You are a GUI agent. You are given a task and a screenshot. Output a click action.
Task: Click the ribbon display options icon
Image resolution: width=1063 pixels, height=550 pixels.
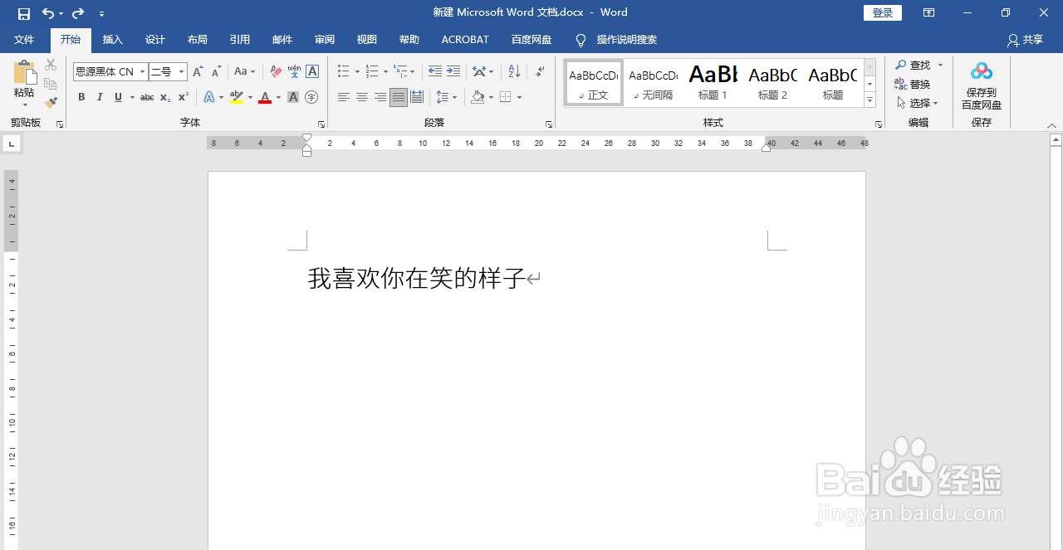(x=928, y=13)
